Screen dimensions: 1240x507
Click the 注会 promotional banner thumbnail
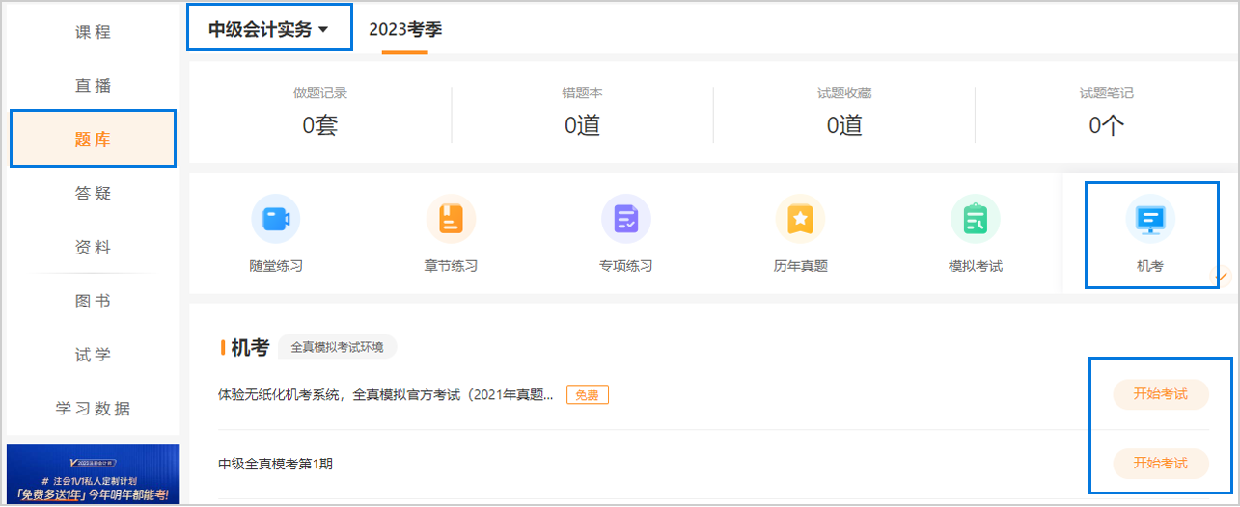[x=93, y=474]
